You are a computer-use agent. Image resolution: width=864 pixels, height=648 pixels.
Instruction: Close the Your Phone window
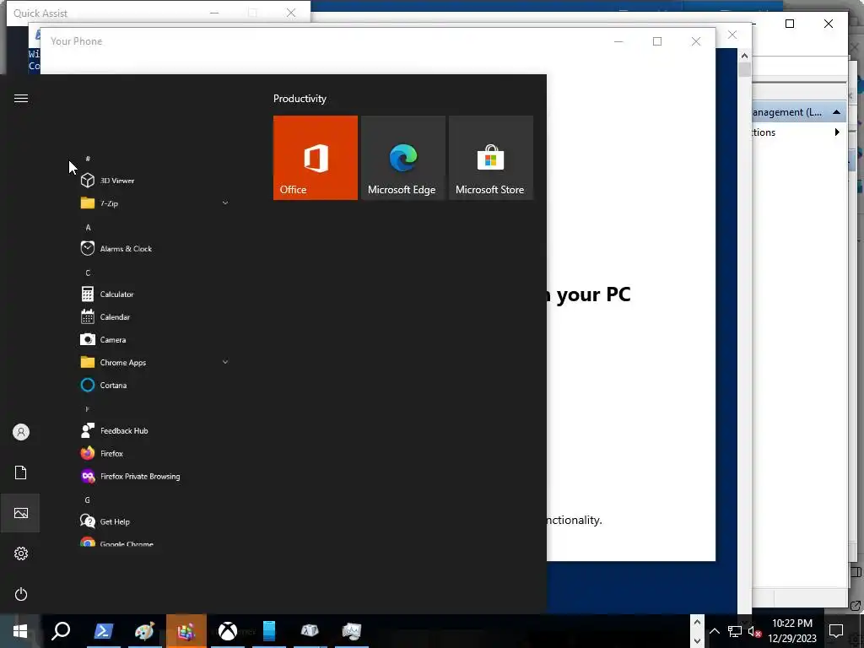click(696, 41)
